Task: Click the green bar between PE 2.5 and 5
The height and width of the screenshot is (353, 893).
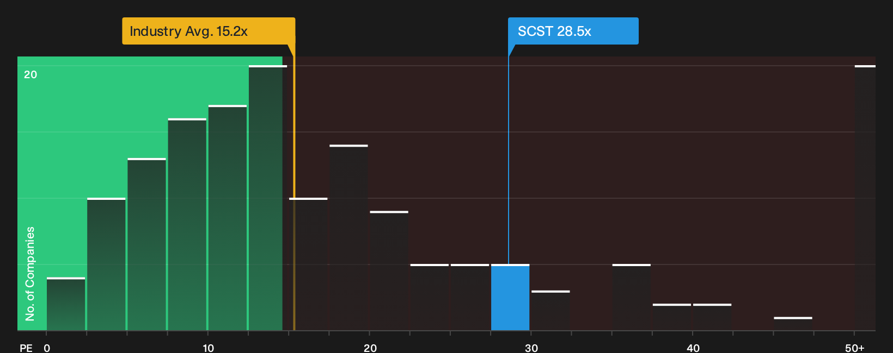Action: click(x=106, y=264)
